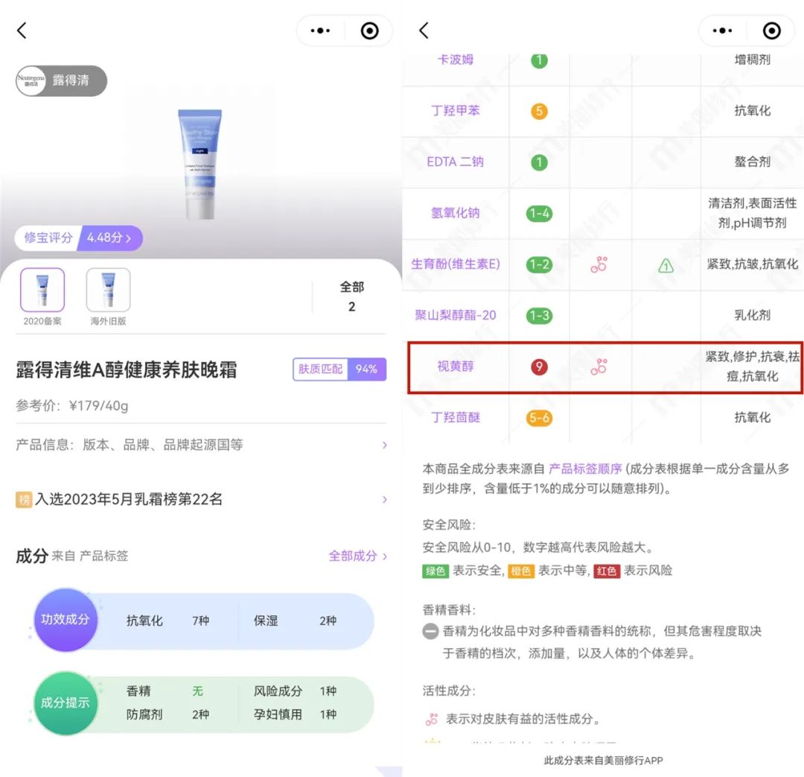Open the 全部成分 link
The image size is (804, 777).
point(358,556)
